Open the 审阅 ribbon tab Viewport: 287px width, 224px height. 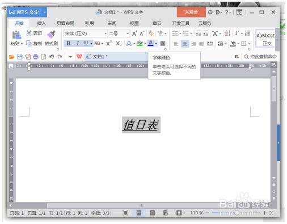[112, 23]
